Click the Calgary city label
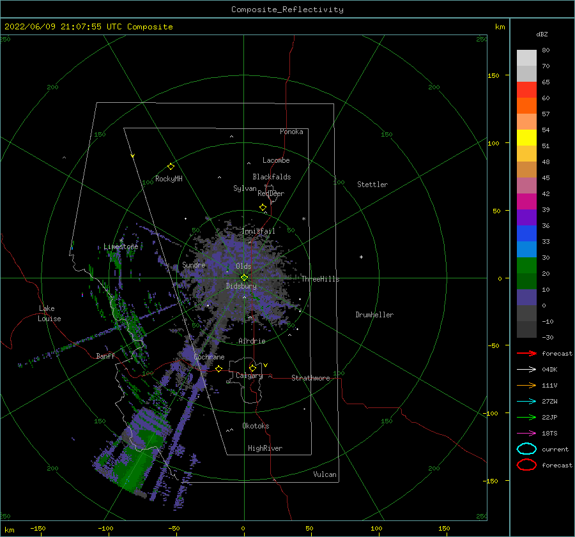Viewport: 575px width, 537px height. (249, 375)
